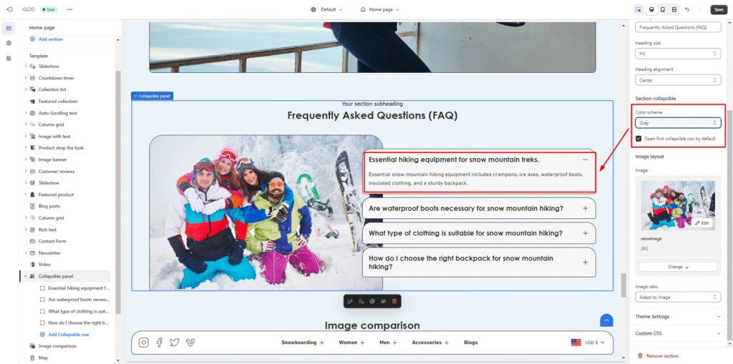Open the Heading alignment dropdown
733x364 pixels.
coord(677,80)
